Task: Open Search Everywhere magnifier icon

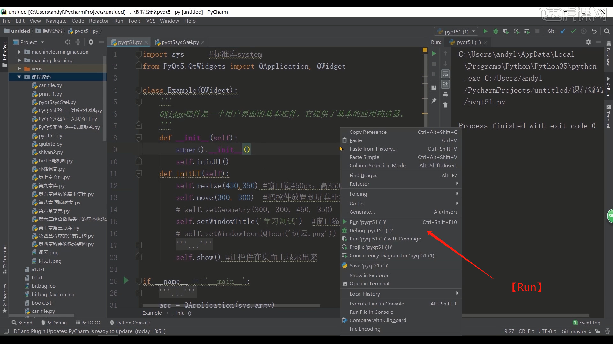Action: click(607, 31)
